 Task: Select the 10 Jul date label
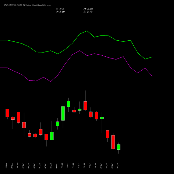coord(62,166)
